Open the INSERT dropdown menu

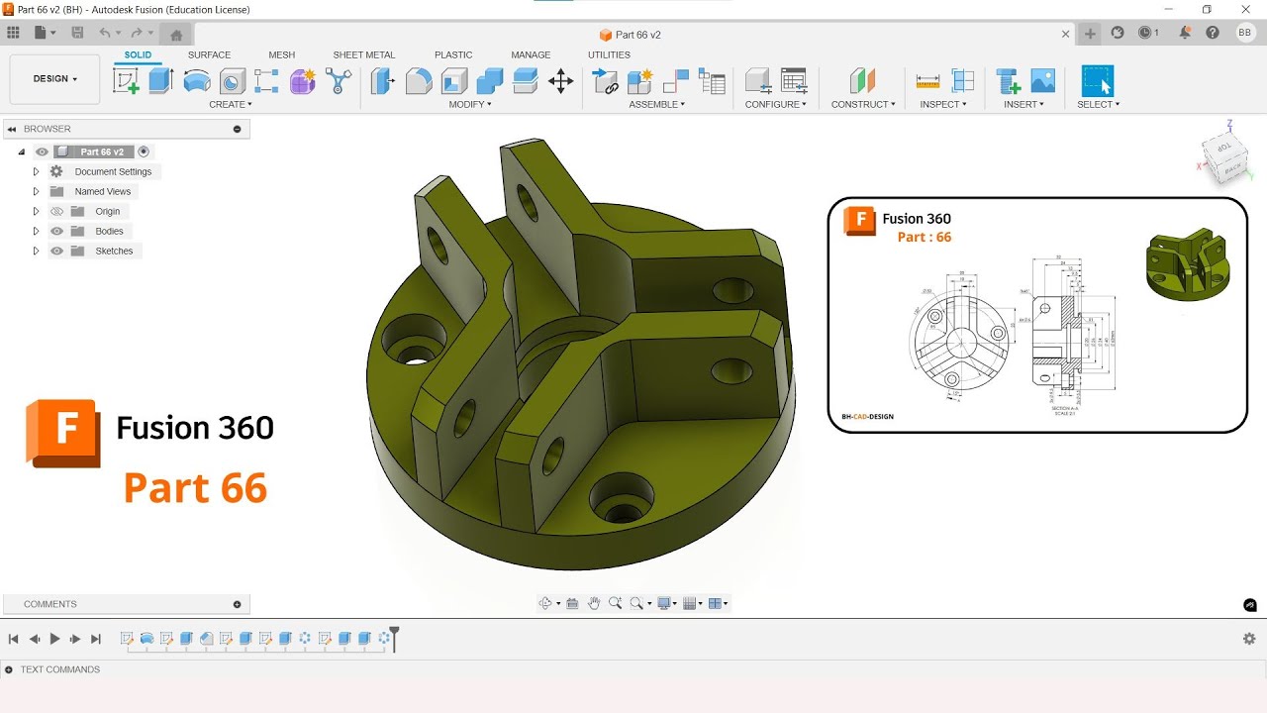(x=1024, y=104)
